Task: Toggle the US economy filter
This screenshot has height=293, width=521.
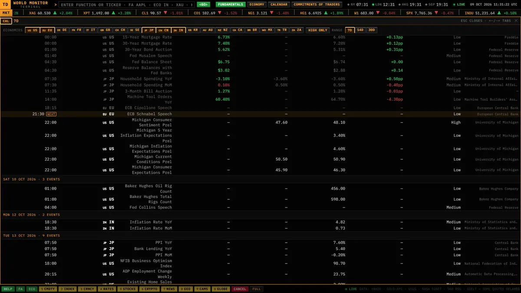Action: [33, 30]
